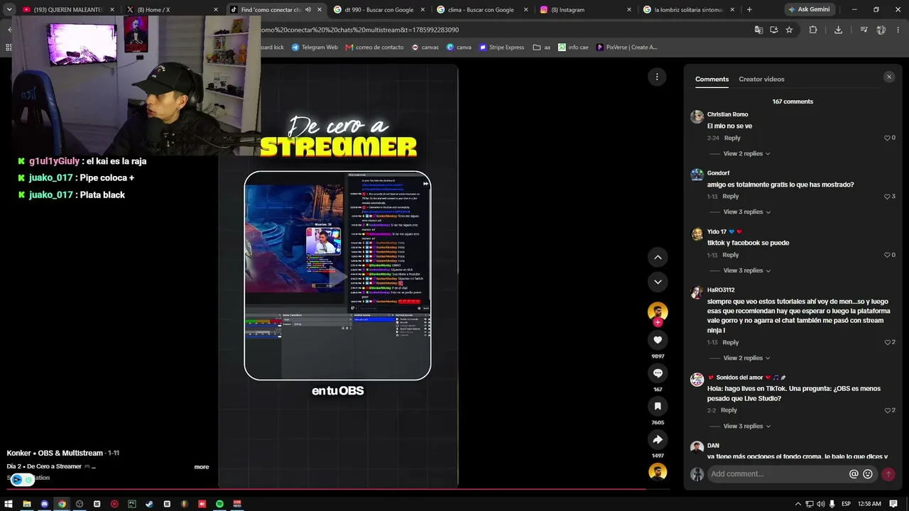This screenshot has height=511, width=909.
Task: Open Chrome media controls icon
Action: pos(864,30)
